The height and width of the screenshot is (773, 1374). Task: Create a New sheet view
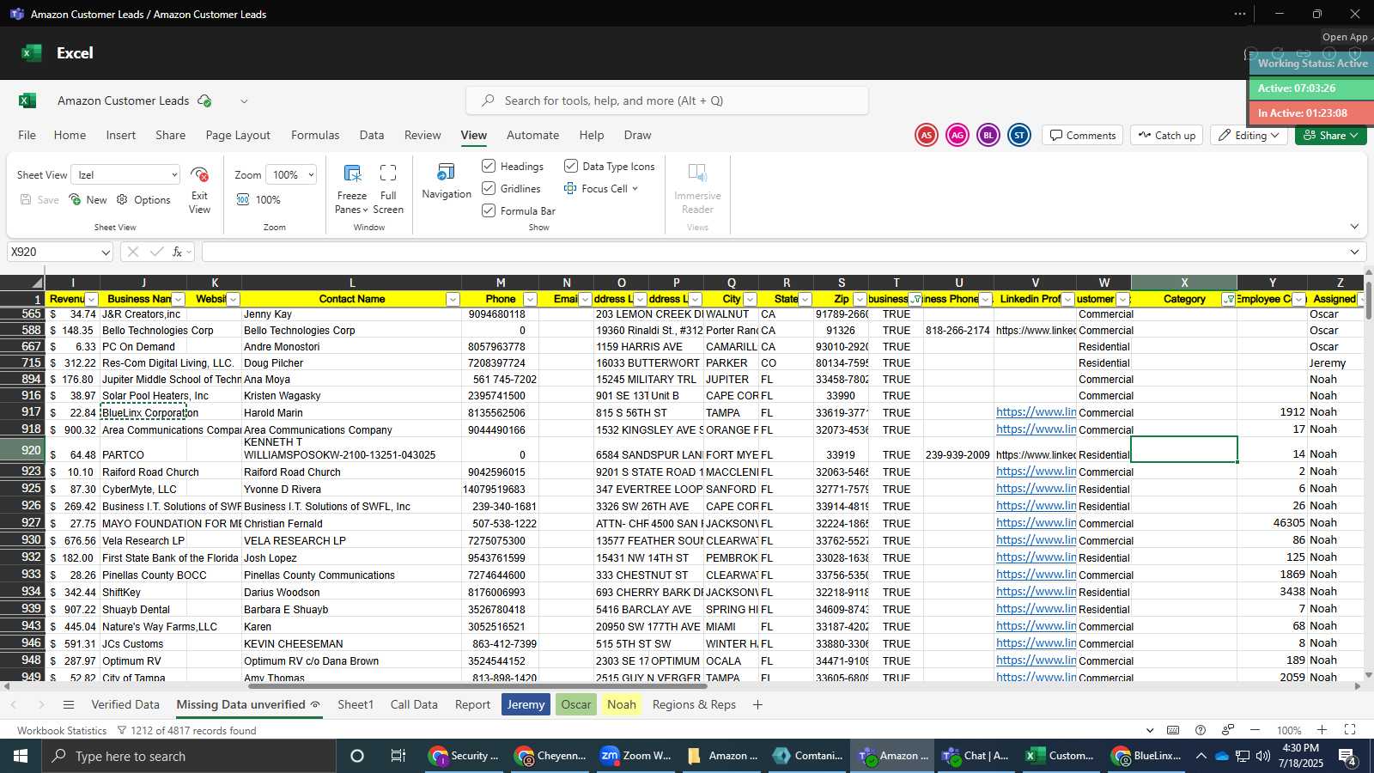click(x=88, y=199)
